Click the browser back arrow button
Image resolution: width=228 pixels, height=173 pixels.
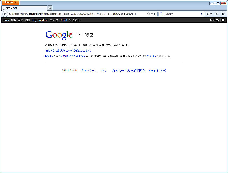tap(5, 14)
